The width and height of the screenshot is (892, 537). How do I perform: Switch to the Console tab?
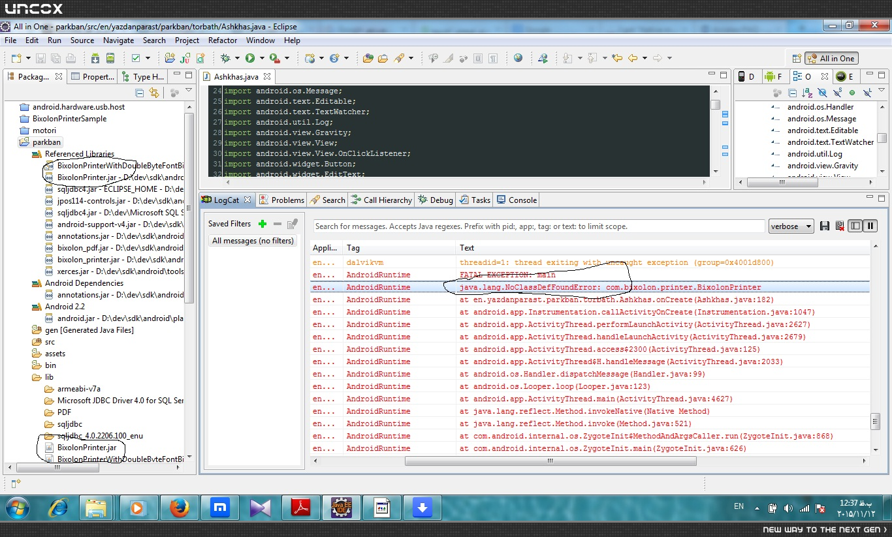pos(517,200)
